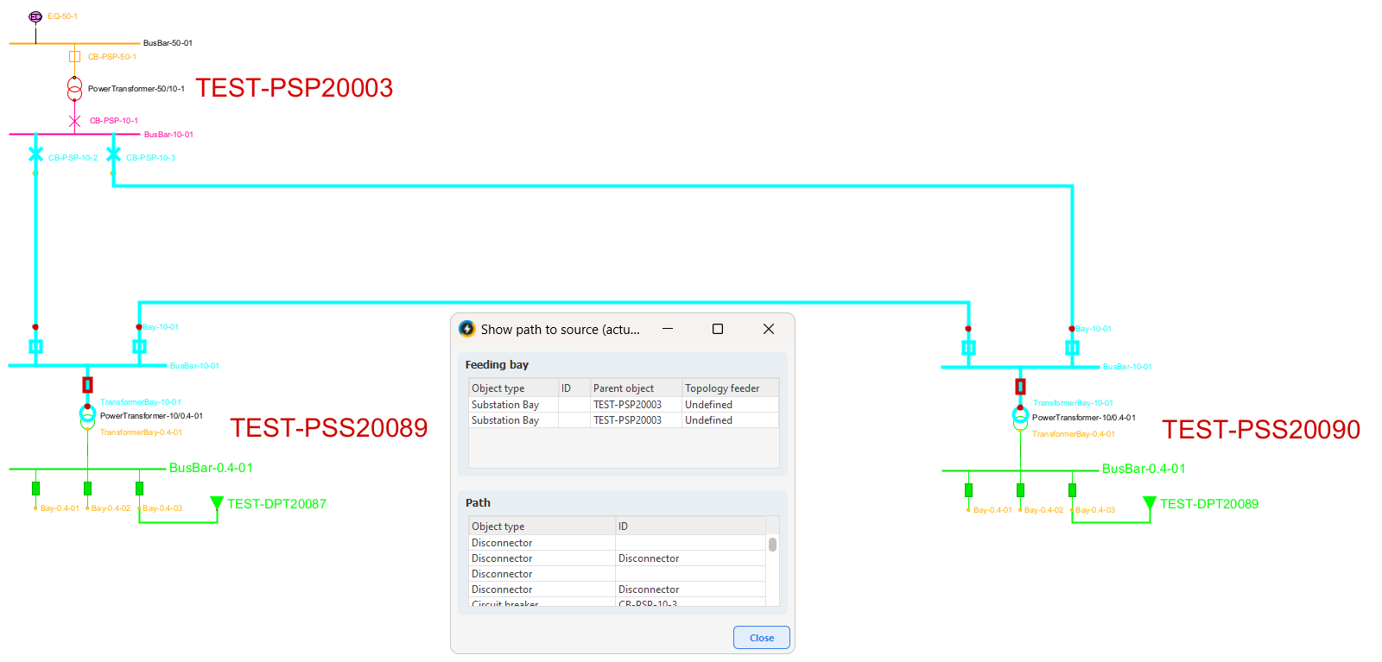Maximize the Show path to source dialog
This screenshot has width=1382, height=662.
pyautogui.click(x=717, y=329)
